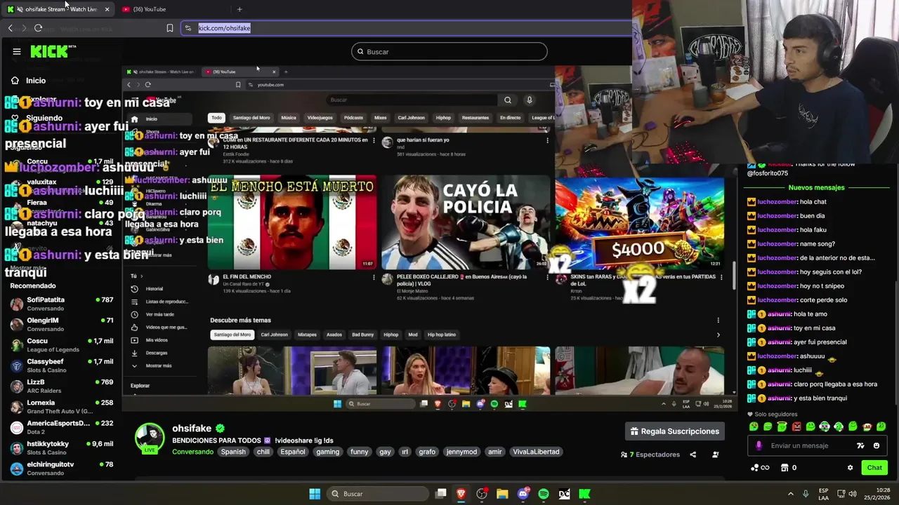The height and width of the screenshot is (505, 899).
Task: Open Siguiendo in Kick sidebar
Action: [44, 118]
